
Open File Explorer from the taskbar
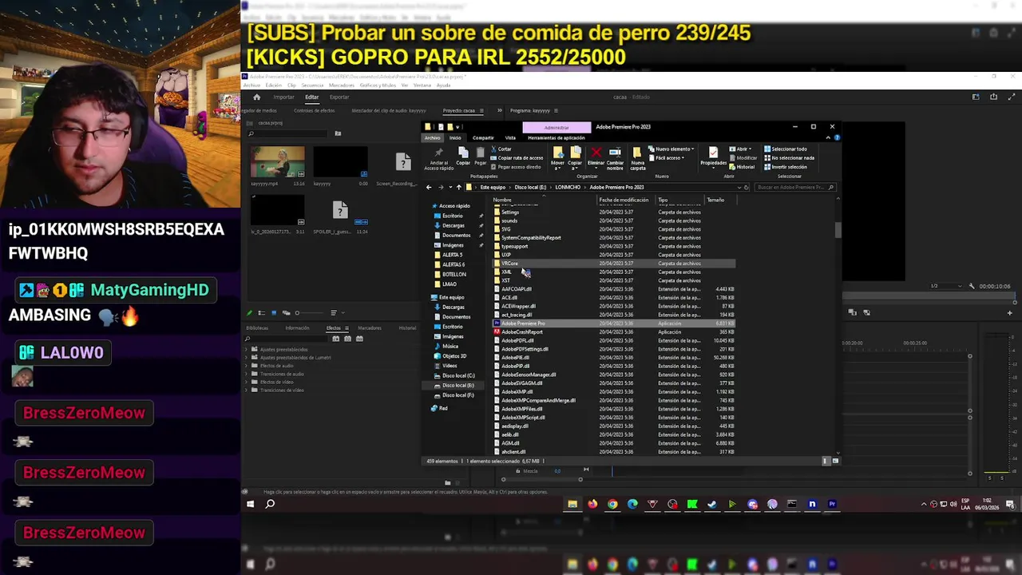click(572, 504)
